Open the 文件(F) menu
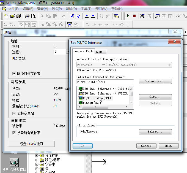 pyautogui.click(x=13, y=9)
